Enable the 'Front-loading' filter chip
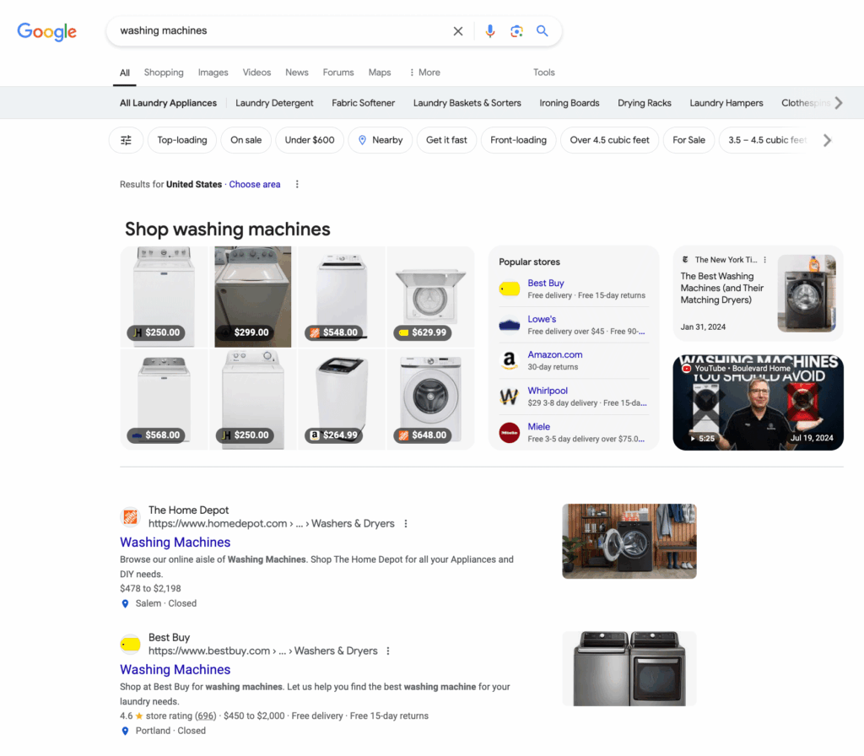This screenshot has height=756, width=864. click(x=518, y=140)
